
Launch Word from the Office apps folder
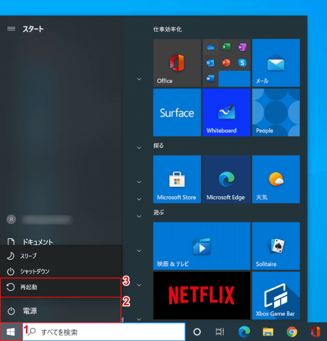[210, 78]
